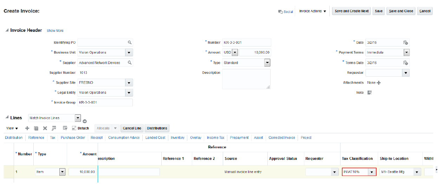Open the USD currency dropdown

coord(235,52)
